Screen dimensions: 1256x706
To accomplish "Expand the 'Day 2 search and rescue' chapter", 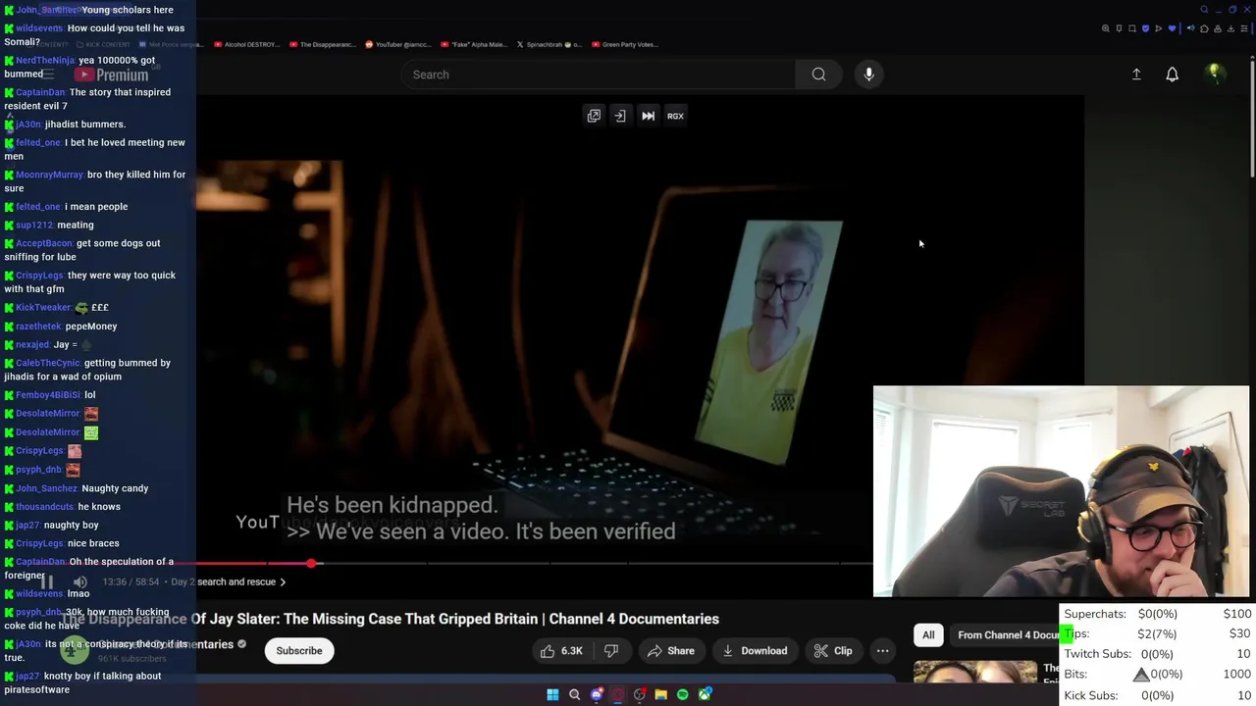I will [229, 581].
